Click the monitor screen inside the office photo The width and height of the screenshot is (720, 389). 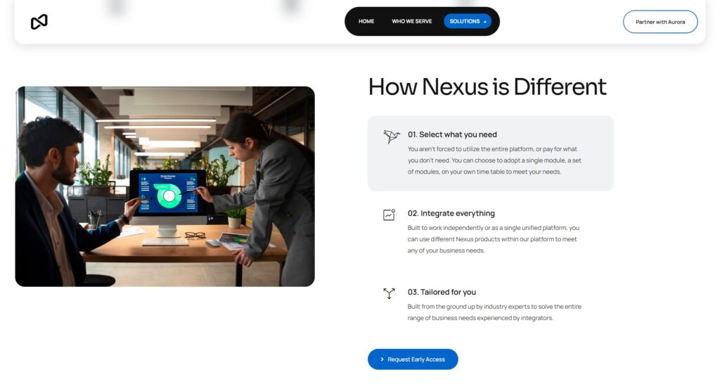(168, 193)
